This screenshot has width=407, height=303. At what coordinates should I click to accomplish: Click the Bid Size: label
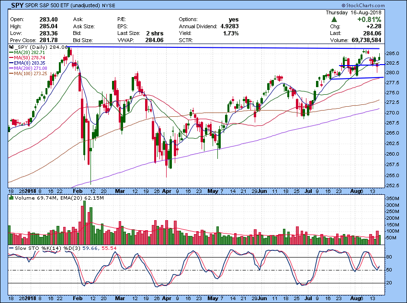click(x=83, y=40)
